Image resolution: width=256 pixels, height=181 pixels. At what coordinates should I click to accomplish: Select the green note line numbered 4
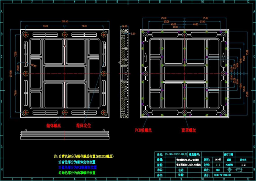[76, 173]
